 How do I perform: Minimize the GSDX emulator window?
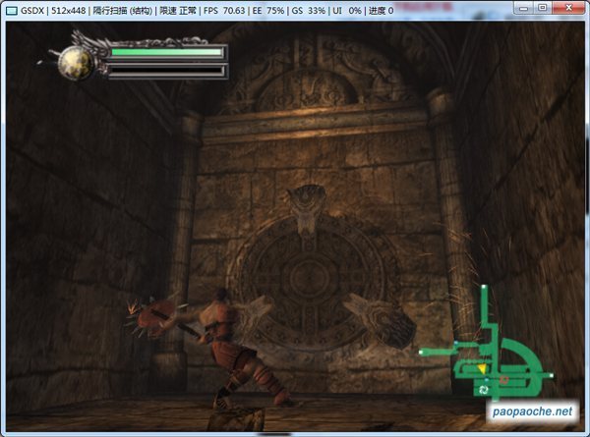pos(524,8)
